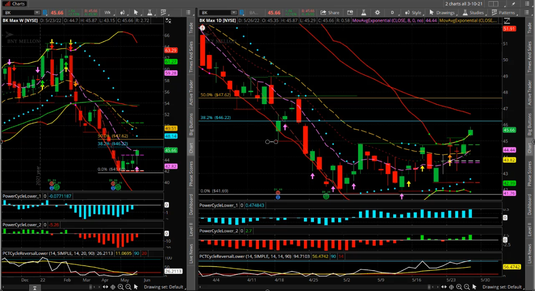This screenshot has width=535, height=291.
Task: Open Trade tab on middle sidebar
Action: (x=191, y=28)
